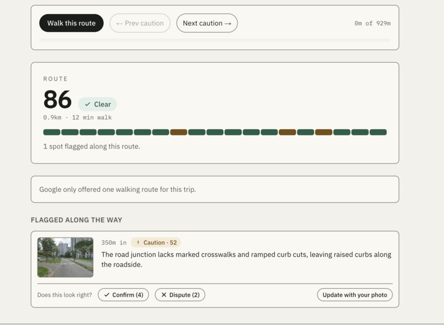Select the "ROUTE" section label
This screenshot has width=444, height=325.
point(56,79)
